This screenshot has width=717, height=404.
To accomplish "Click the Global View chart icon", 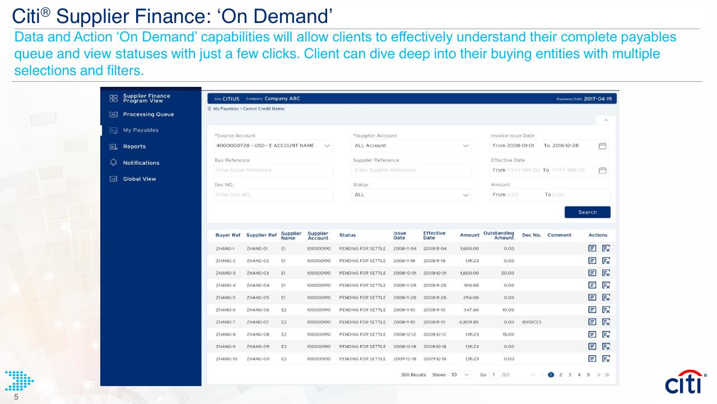I will point(114,179).
